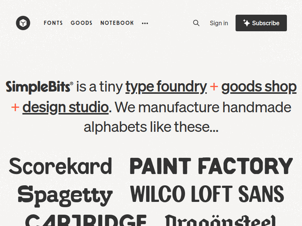This screenshot has height=226, width=302.
Task: Open the Dragonsteel blackletter font sample
Action: [220, 221]
